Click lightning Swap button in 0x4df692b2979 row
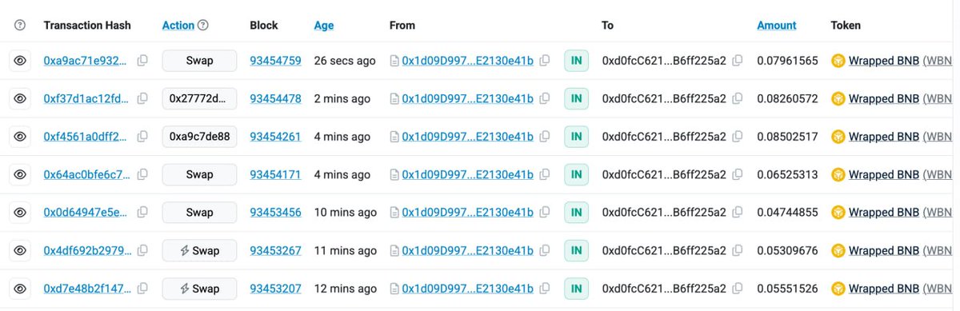 200,250
